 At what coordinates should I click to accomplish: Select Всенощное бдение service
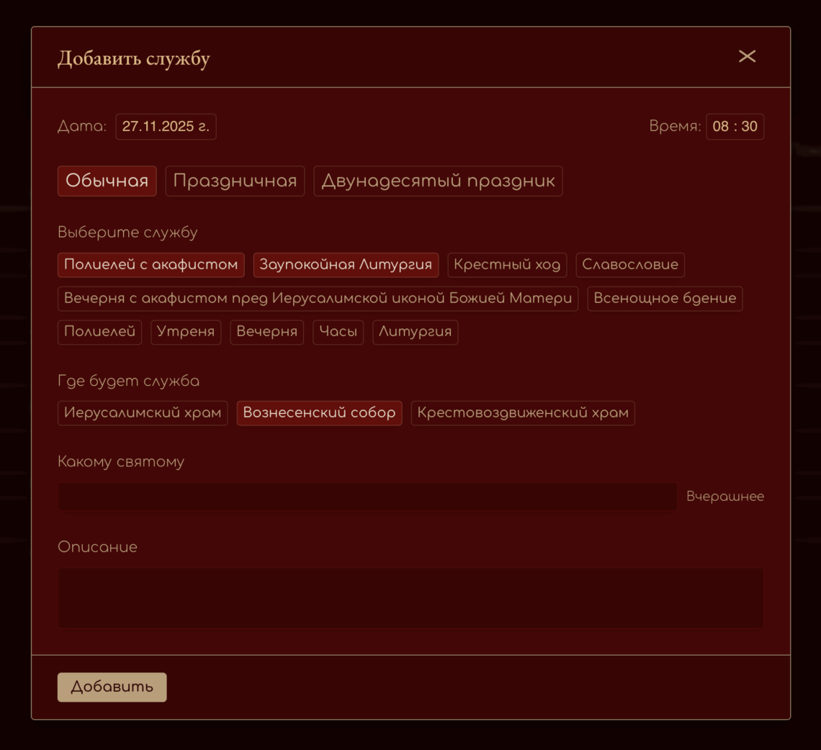tap(664, 299)
